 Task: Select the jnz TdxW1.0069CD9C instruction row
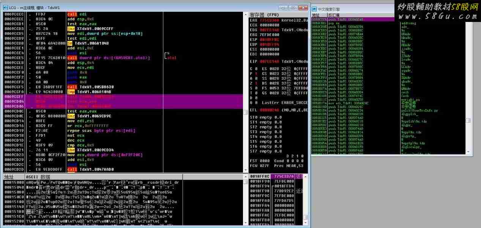coord(123,116)
